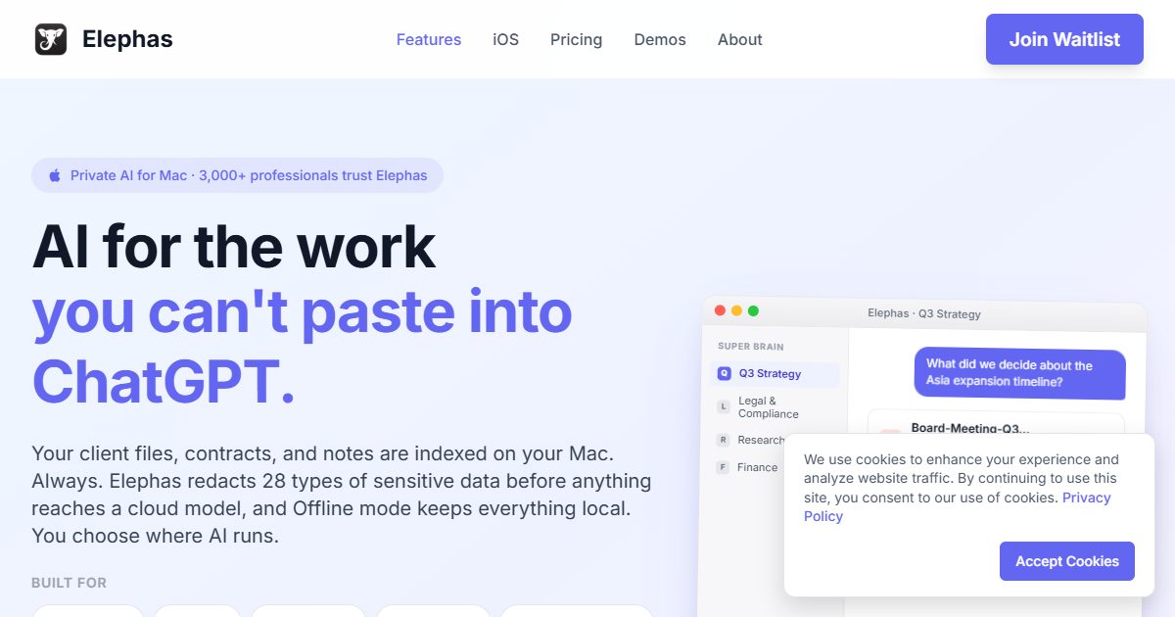Open the Pricing nav item

pyautogui.click(x=577, y=39)
